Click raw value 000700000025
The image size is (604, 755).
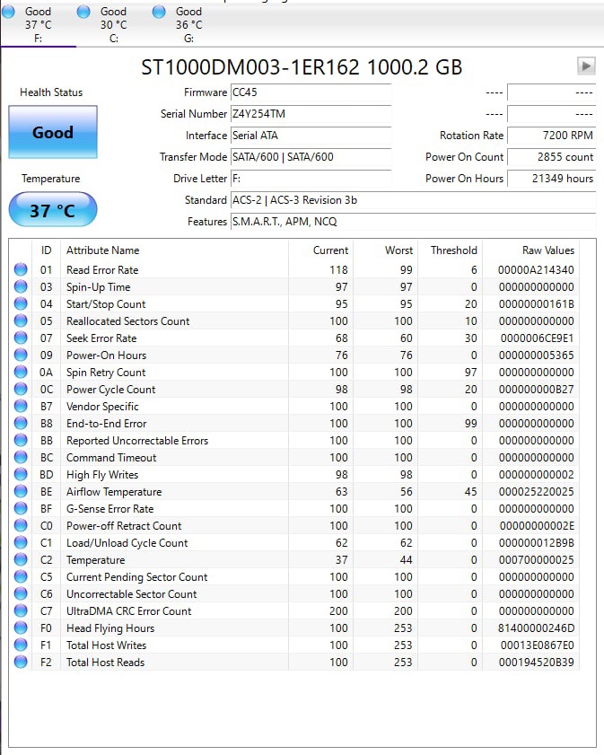pos(536,559)
